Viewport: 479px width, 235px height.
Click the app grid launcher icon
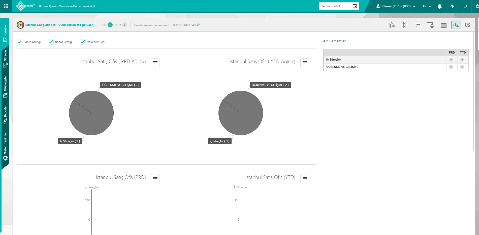click(6, 6)
